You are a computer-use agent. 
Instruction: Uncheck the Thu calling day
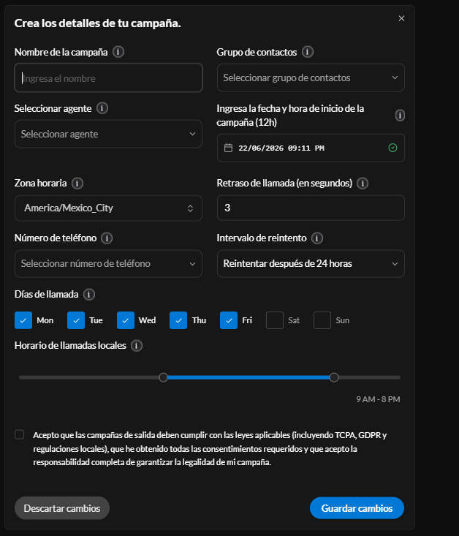pos(178,320)
